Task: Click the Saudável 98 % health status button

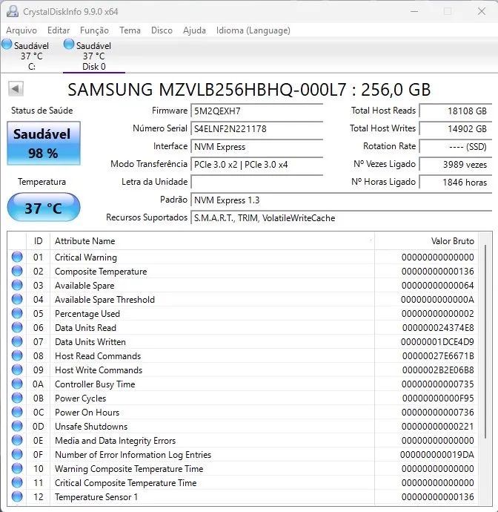Action: (x=44, y=143)
